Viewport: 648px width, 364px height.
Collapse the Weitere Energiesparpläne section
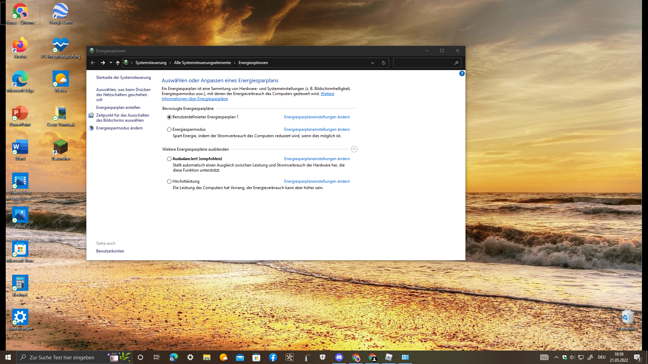[x=354, y=149]
